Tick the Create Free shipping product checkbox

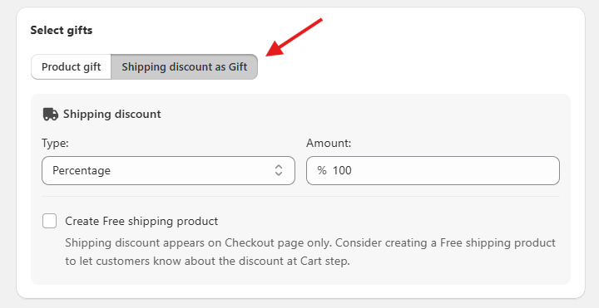coord(50,221)
